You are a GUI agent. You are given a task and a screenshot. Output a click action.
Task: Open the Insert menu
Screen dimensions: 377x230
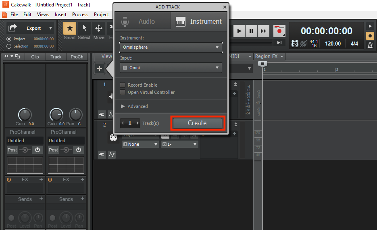point(60,15)
